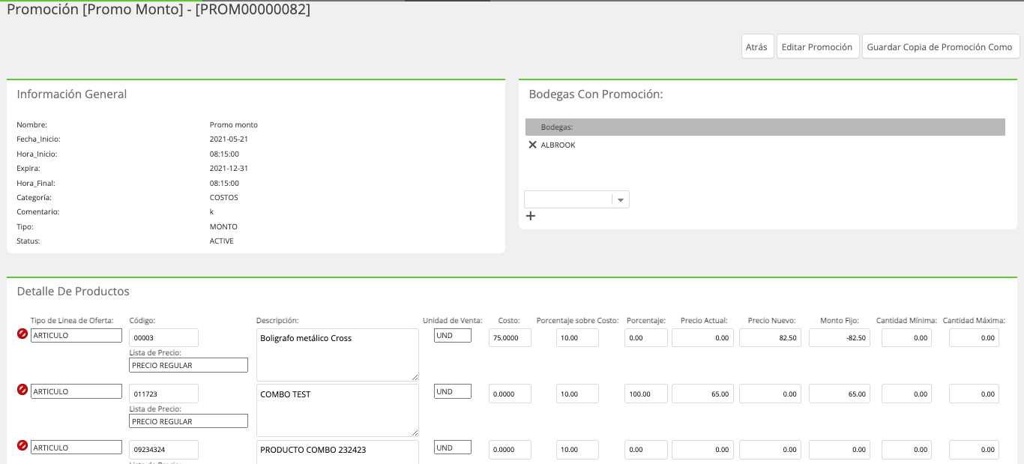The height and width of the screenshot is (464, 1024).
Task: Click the Información General heading
Action: pos(72,94)
